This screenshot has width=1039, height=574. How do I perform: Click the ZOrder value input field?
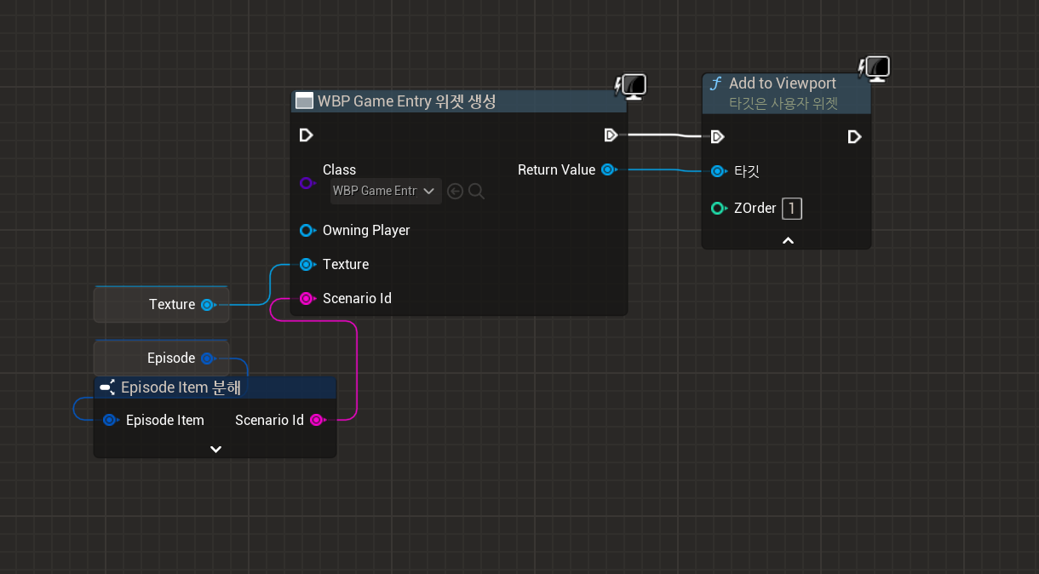point(792,209)
